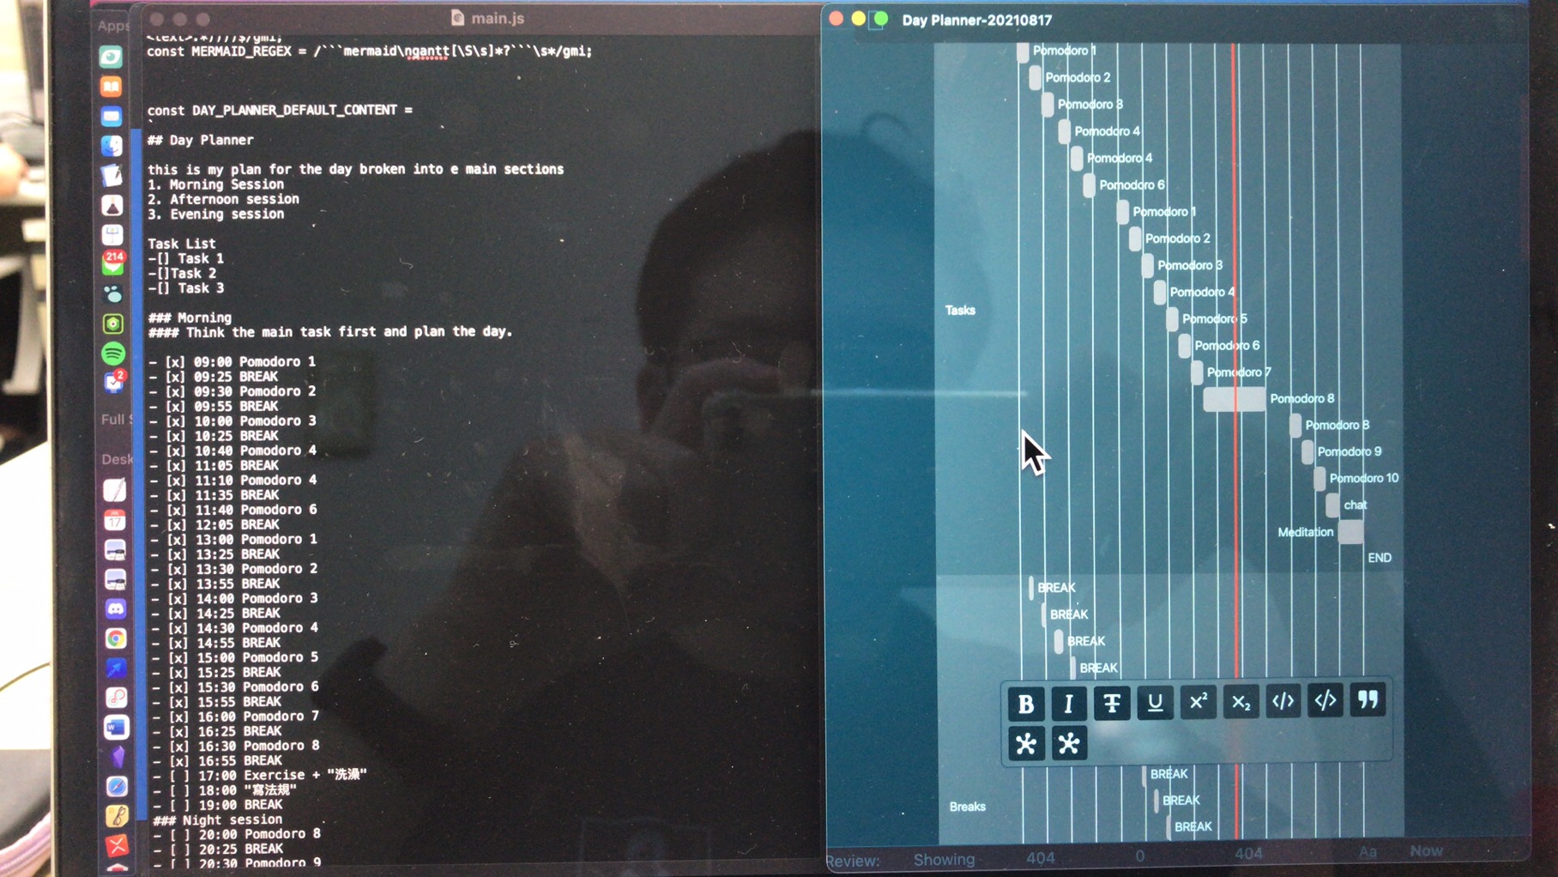
Task: Click the '2. Afternoon session' line in editor
Action: pyautogui.click(x=223, y=199)
